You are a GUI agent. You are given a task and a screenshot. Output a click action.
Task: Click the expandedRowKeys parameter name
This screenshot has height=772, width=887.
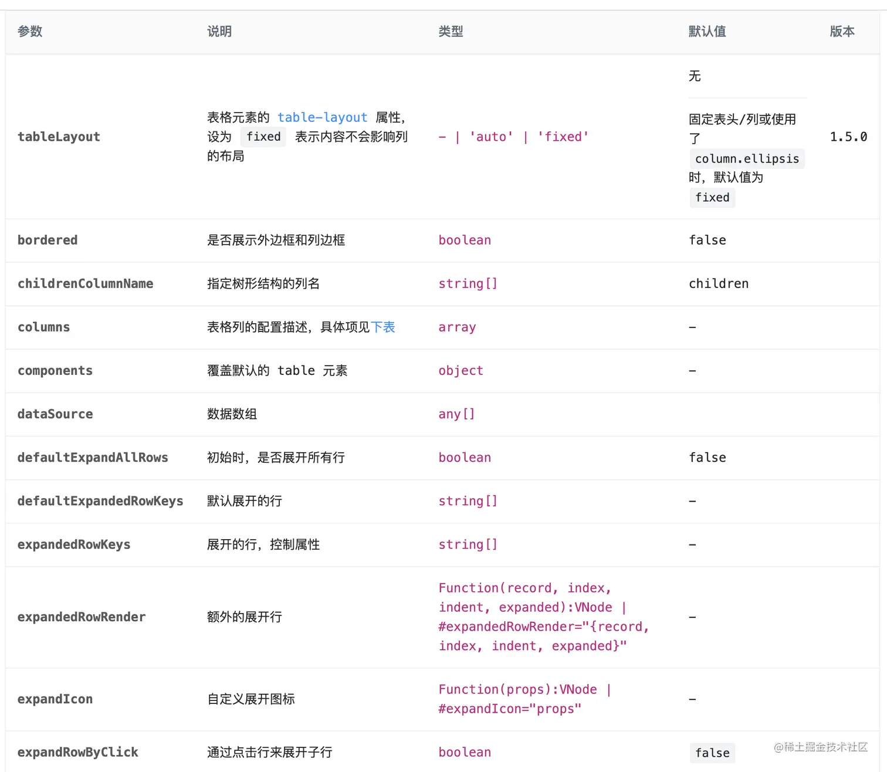point(74,544)
